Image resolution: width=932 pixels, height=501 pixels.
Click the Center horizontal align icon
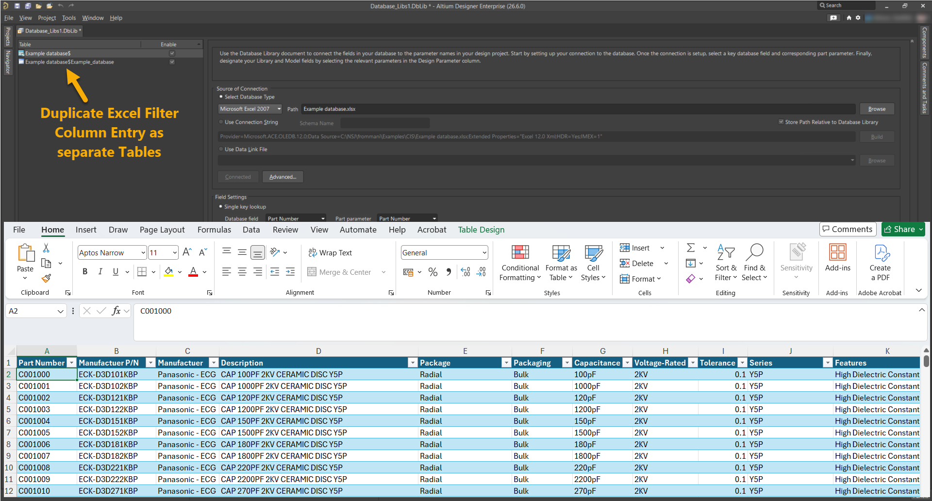(x=242, y=272)
